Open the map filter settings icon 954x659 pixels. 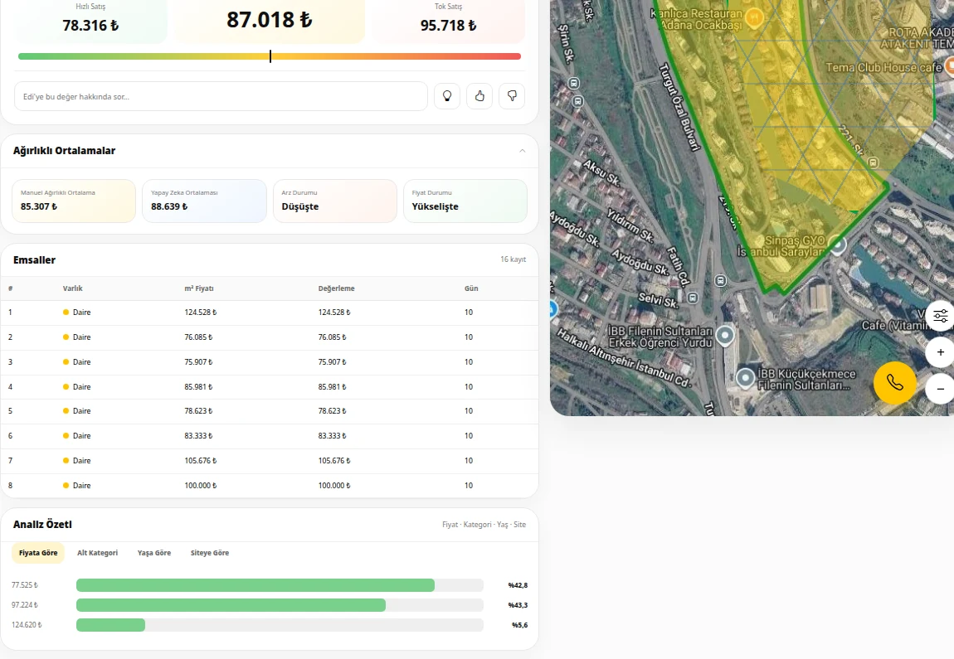pos(940,316)
